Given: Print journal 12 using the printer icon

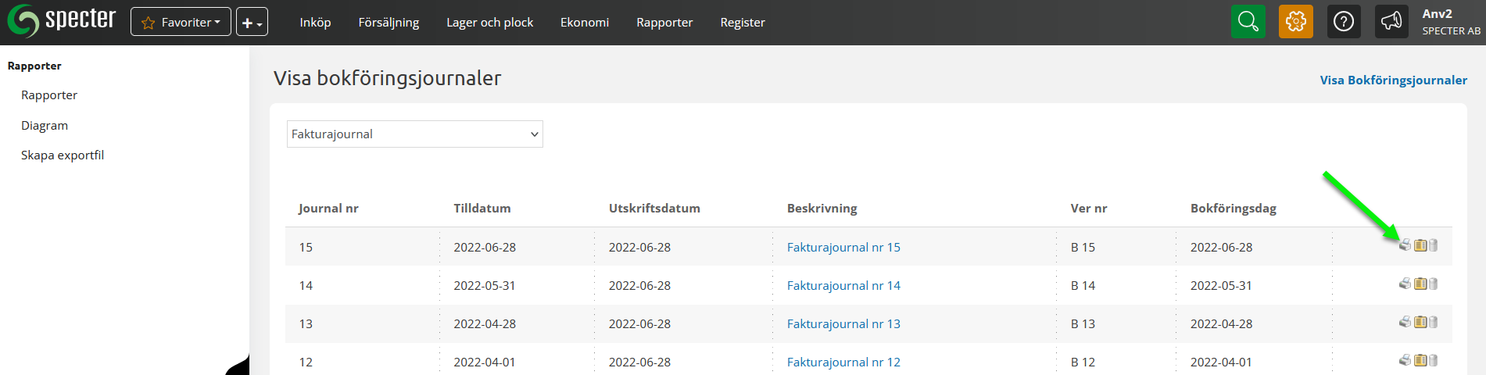Looking at the screenshot, I should click(1405, 360).
